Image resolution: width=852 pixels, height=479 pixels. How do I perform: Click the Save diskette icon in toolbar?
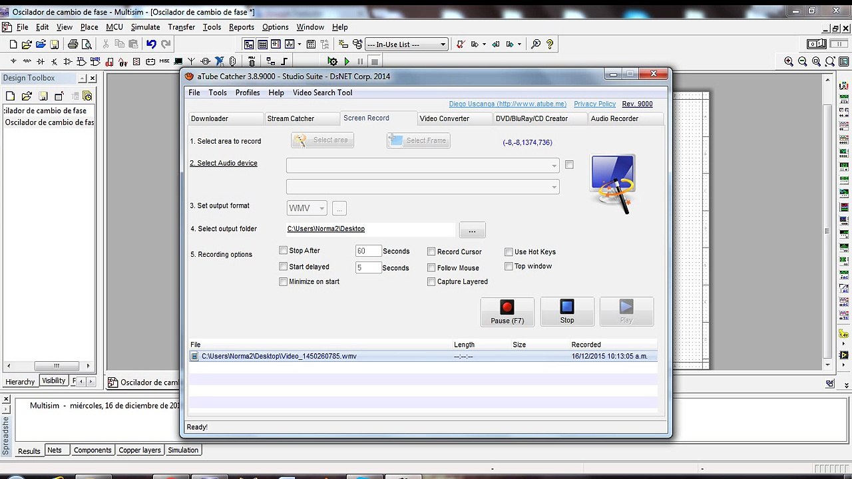55,44
